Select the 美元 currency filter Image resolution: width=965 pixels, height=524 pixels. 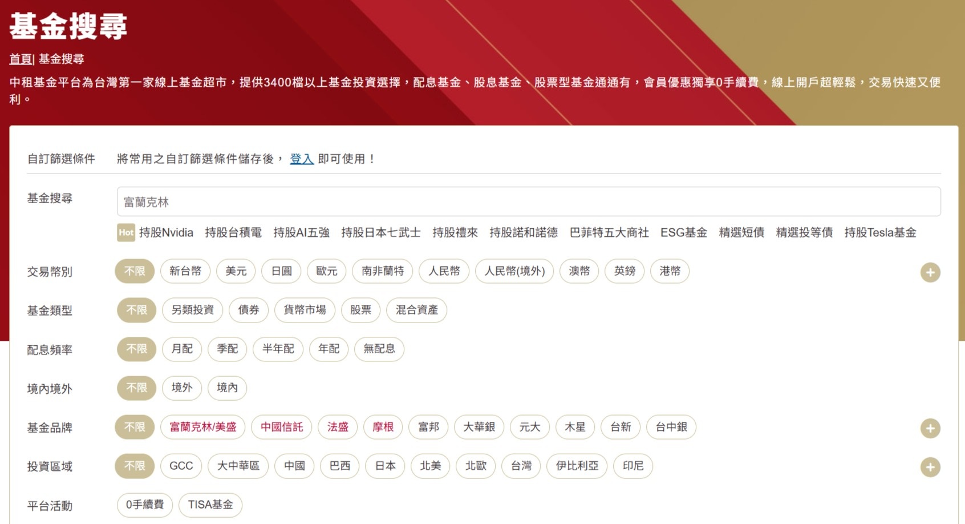point(236,272)
